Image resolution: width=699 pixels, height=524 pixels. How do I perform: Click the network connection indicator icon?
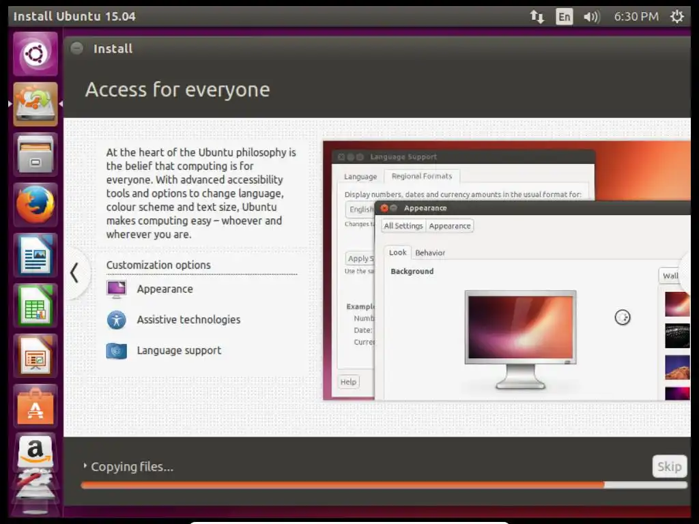point(537,16)
